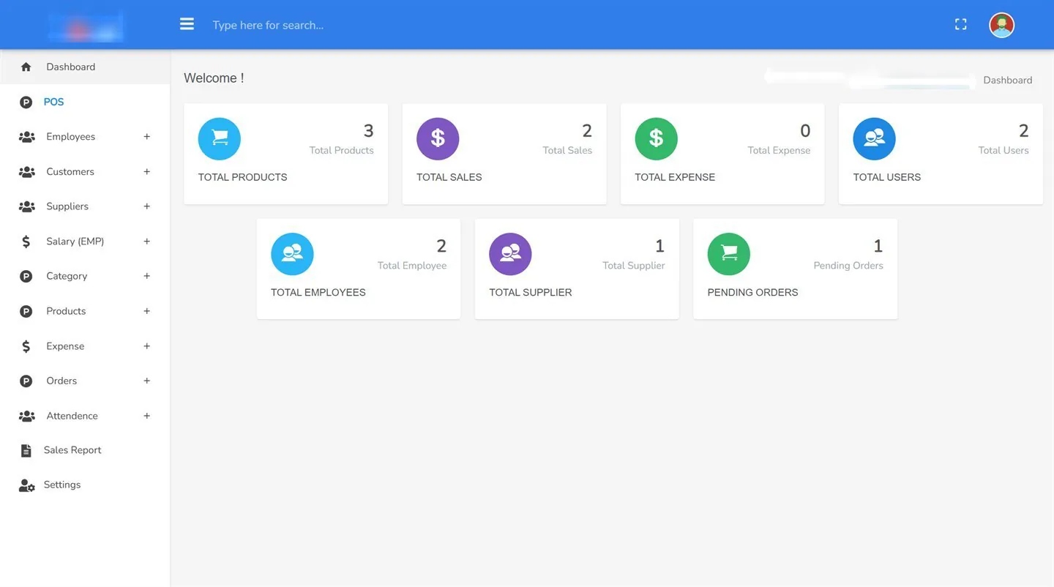The width and height of the screenshot is (1054, 587).
Task: Click the Dashboard breadcrumb link
Action: 1008,81
